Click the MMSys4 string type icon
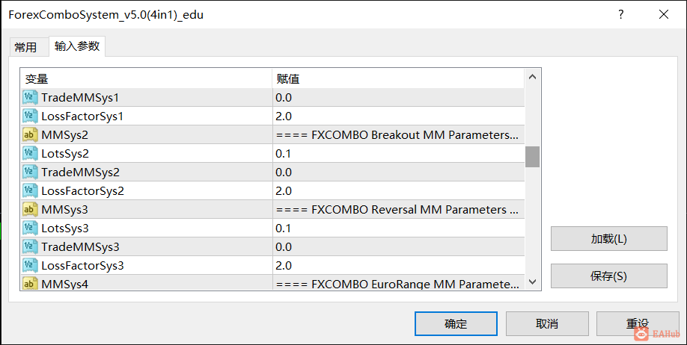 coord(30,283)
